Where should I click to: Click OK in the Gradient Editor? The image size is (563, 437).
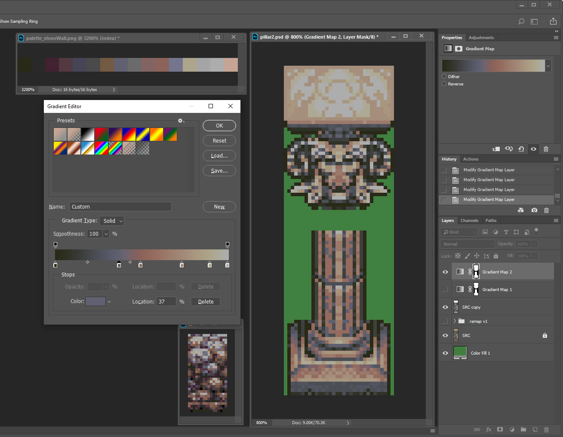(219, 126)
